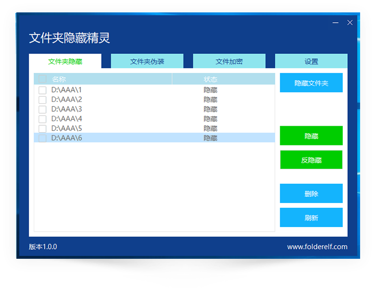The image size is (375, 288).
Task: Check the box for D:\AAA\4
Action: [x=43, y=119]
